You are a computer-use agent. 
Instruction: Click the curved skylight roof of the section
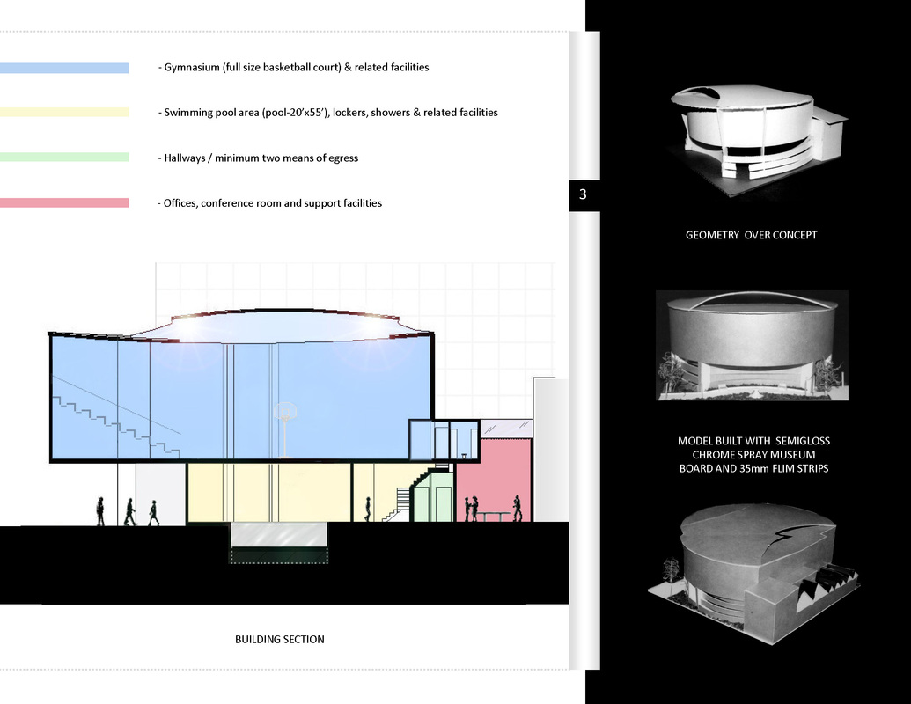click(x=284, y=324)
